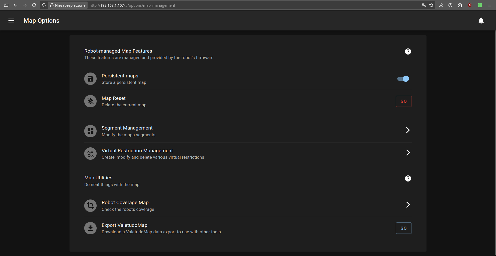
Task: Click the Map Reset layers icon
Action: tap(90, 101)
